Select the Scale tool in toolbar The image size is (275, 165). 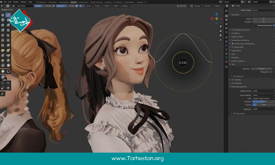pyautogui.click(x=3, y=88)
